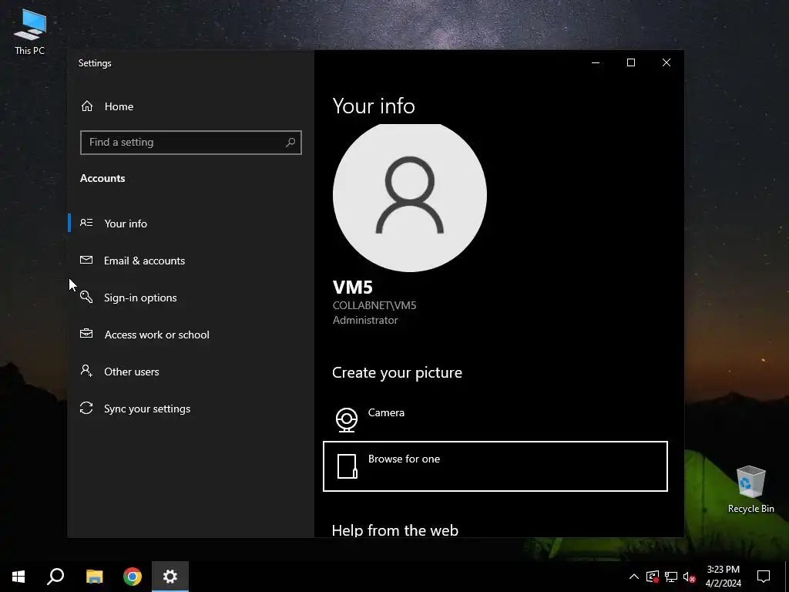Click the Your info person-lines icon

click(86, 223)
